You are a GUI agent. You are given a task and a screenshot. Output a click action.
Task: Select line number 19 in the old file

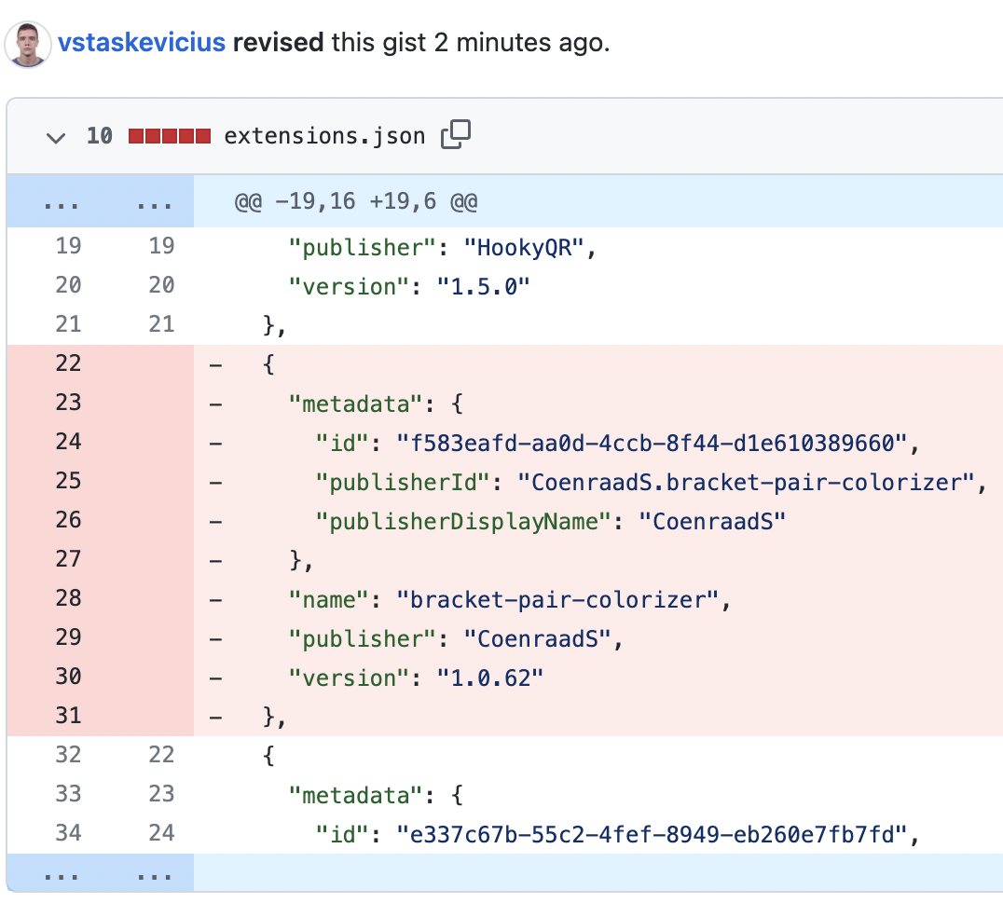click(x=68, y=246)
